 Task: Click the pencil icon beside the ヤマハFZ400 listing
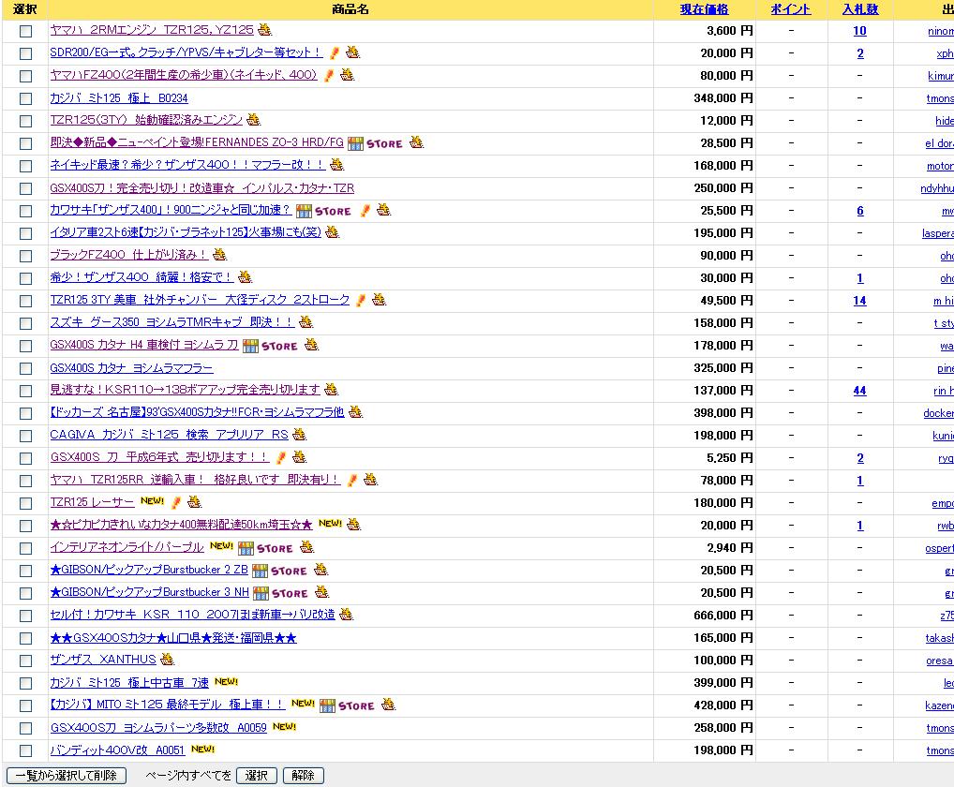pyautogui.click(x=329, y=75)
